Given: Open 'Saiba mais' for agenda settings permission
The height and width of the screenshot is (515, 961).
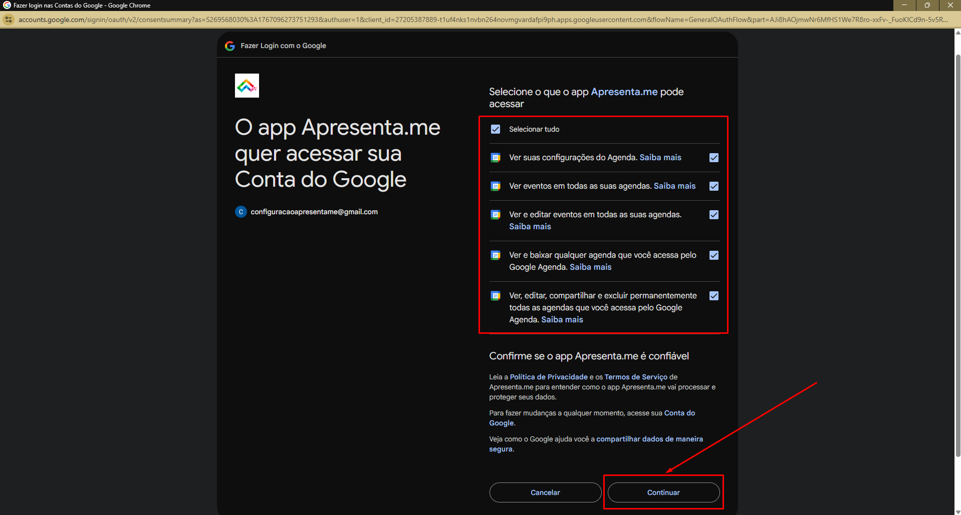Looking at the screenshot, I should click(660, 158).
